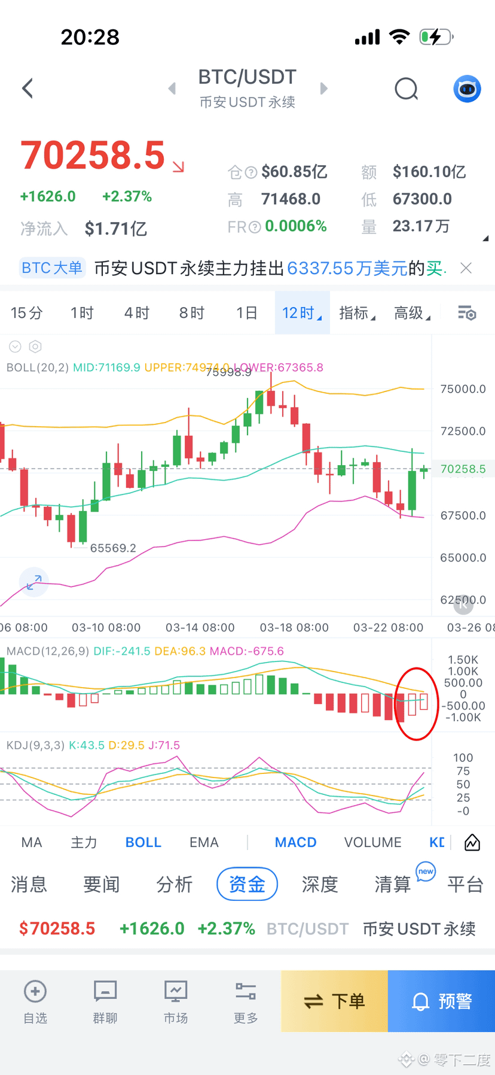The height and width of the screenshot is (1075, 495).
Task: Open the 6337.55万美元 big order link
Action: pos(347,268)
